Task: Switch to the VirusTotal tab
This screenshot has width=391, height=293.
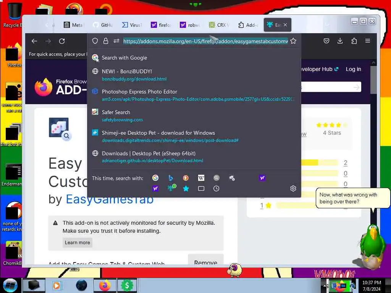Action: (132, 25)
